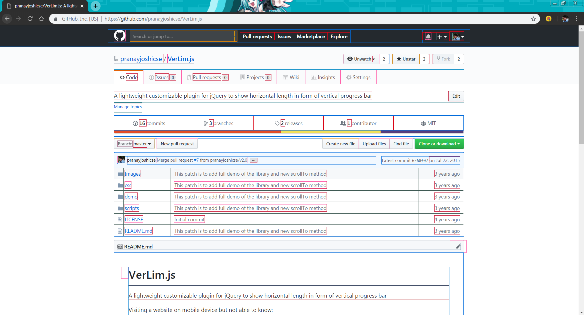Image resolution: width=584 pixels, height=315 pixels.
Task: Open Marketplace in the top navigation
Action: [x=311, y=37]
